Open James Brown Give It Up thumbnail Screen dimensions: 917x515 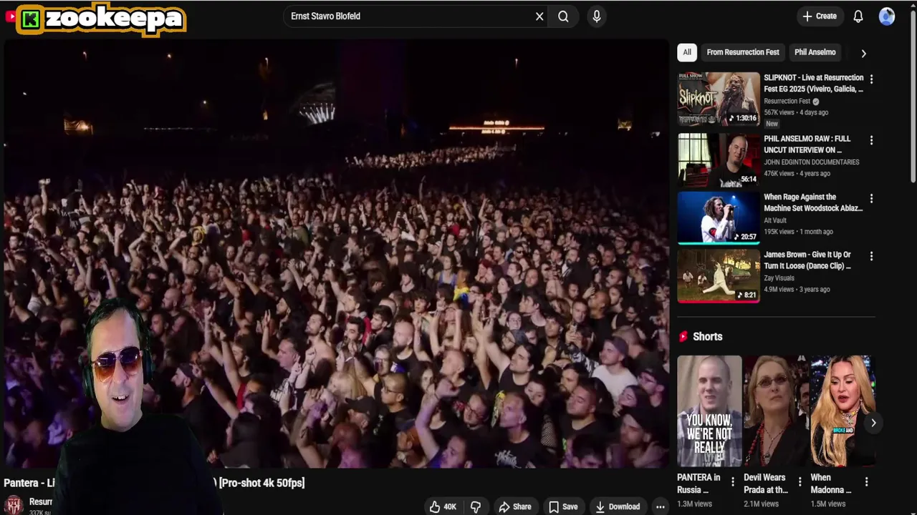(x=719, y=275)
